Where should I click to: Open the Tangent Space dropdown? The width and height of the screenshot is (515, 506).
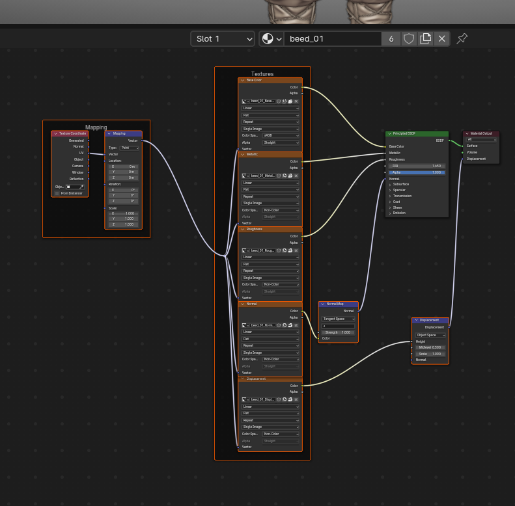click(339, 319)
